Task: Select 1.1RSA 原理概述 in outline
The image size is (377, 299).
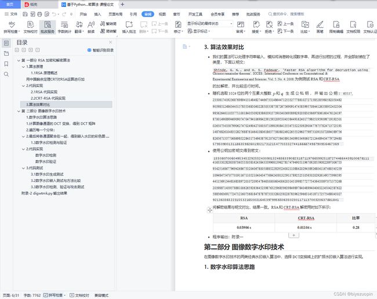Action: tap(44, 73)
